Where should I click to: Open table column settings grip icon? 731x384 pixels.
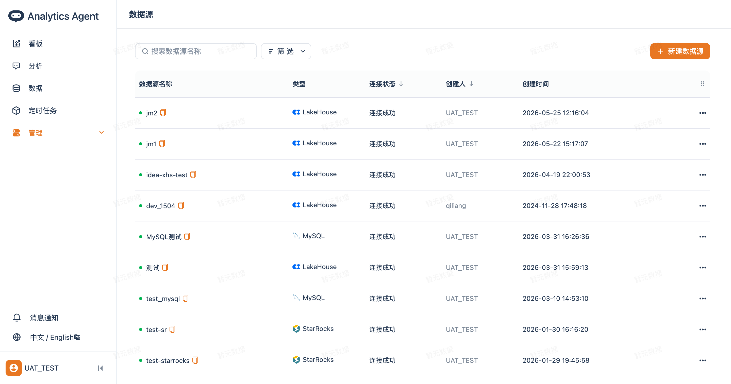pyautogui.click(x=702, y=84)
